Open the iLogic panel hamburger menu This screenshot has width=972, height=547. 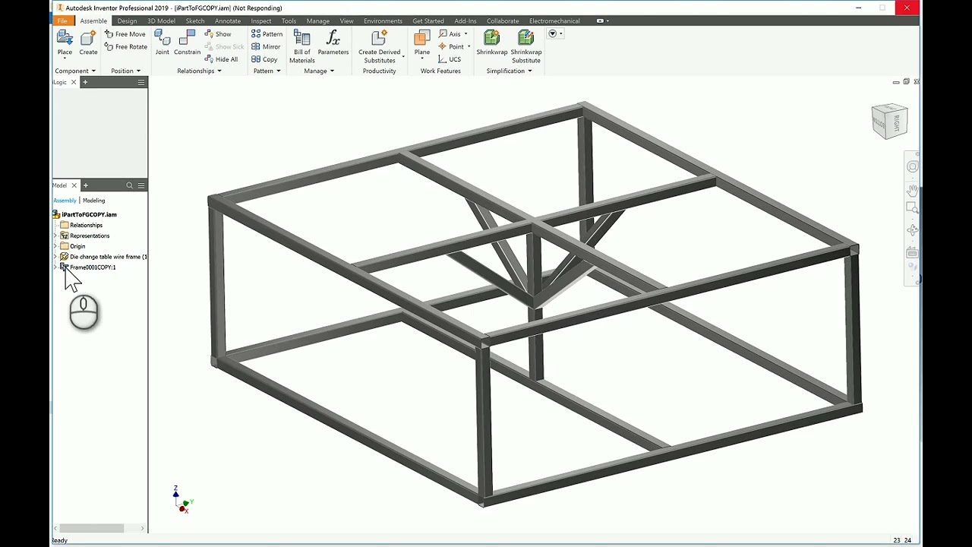pos(141,82)
